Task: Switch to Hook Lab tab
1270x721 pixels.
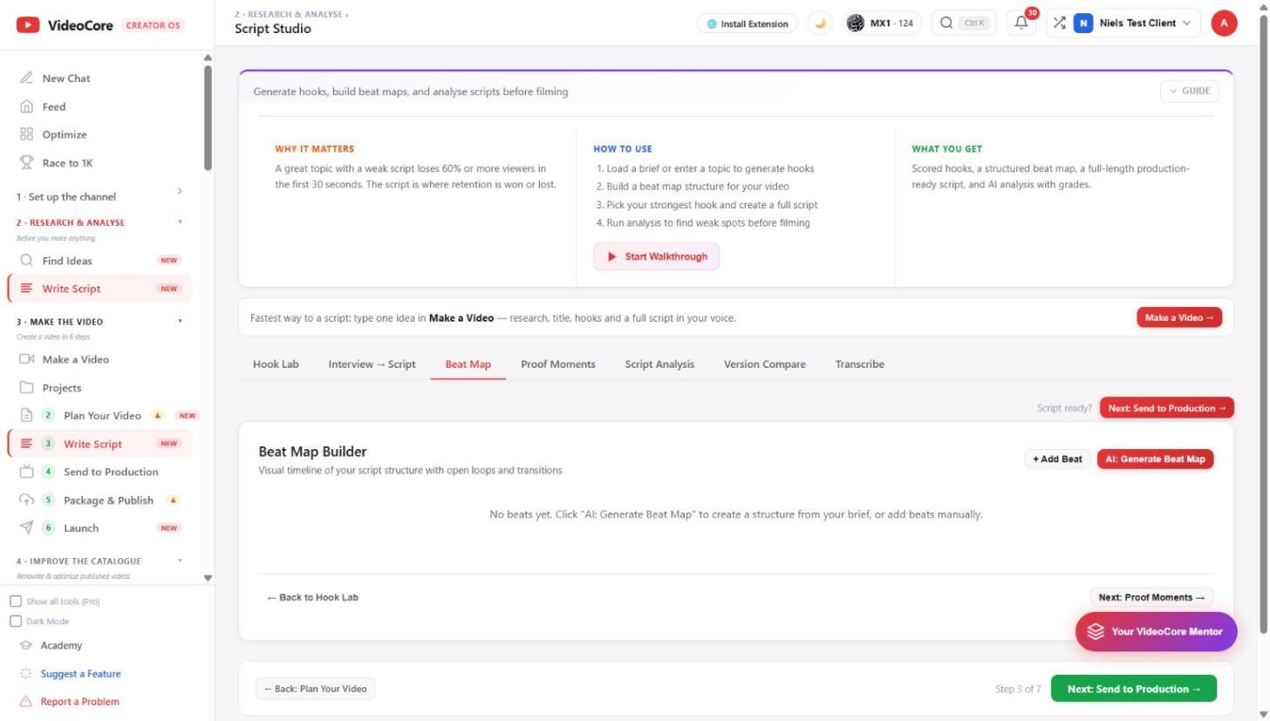Action: click(x=276, y=364)
